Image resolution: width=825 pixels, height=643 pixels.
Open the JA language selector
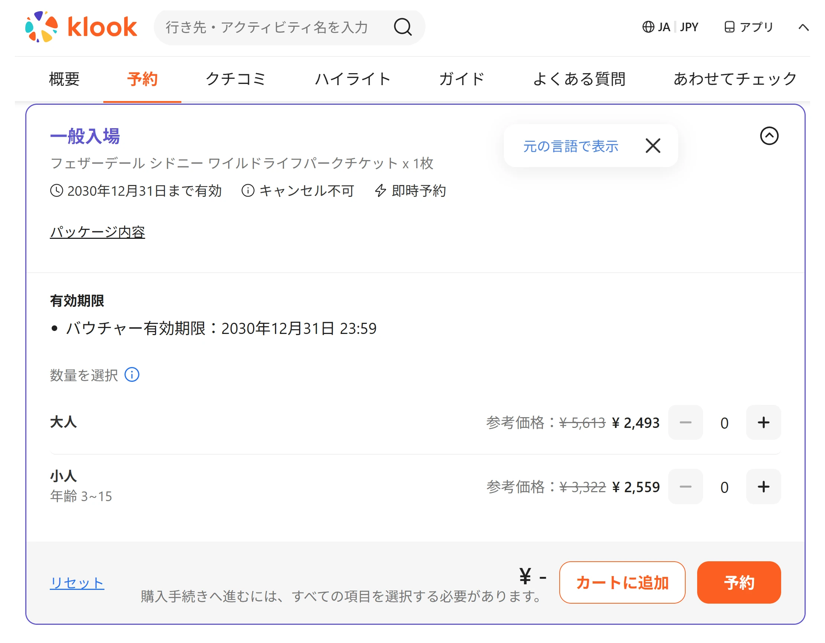663,27
